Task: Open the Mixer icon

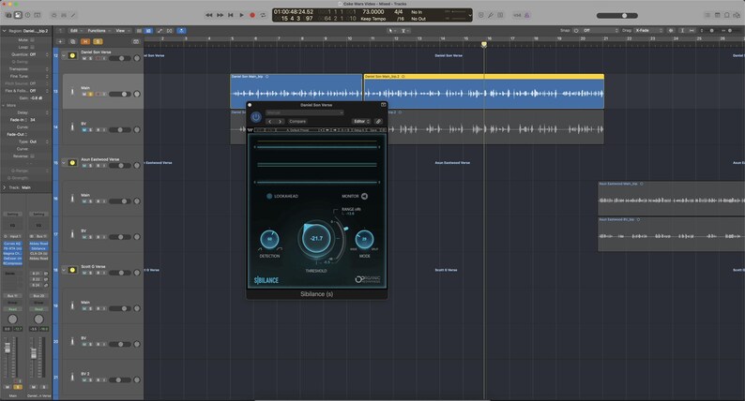Action: tap(64, 15)
